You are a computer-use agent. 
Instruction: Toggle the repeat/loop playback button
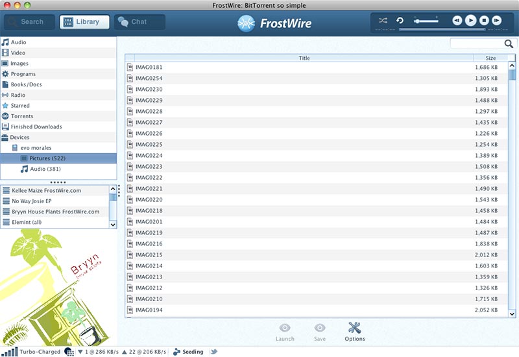pyautogui.click(x=400, y=21)
